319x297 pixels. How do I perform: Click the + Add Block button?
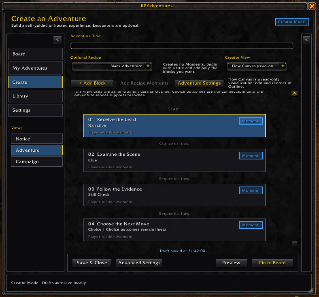tap(92, 83)
